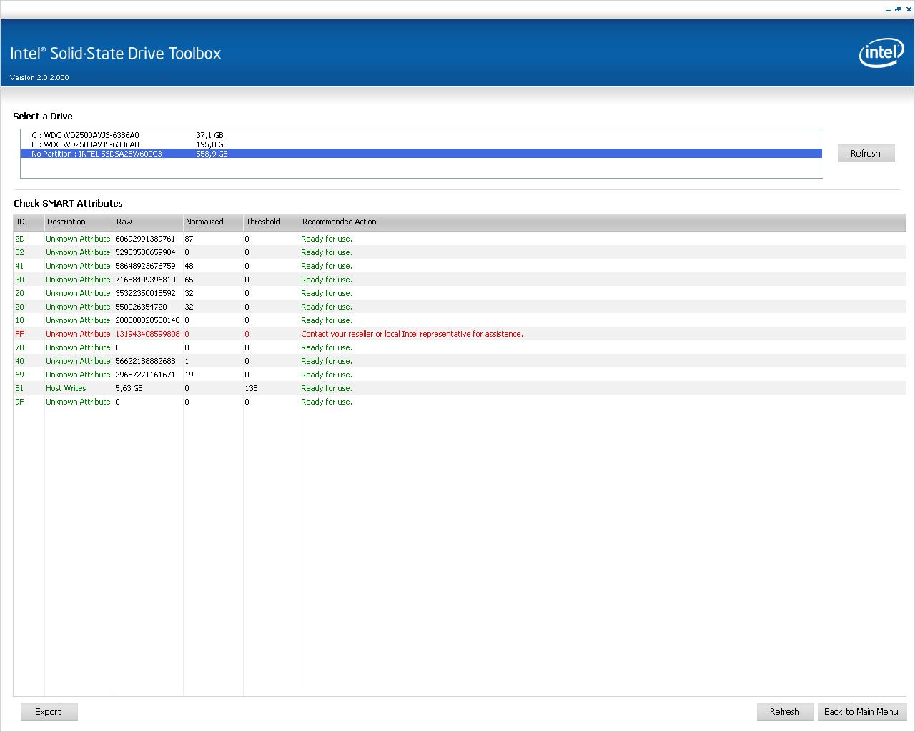Click the Normalized column header
The height and width of the screenshot is (732, 915).
[214, 222]
